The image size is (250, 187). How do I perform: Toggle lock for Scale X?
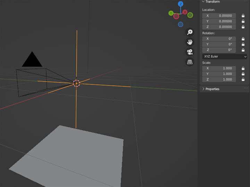pos(243,68)
